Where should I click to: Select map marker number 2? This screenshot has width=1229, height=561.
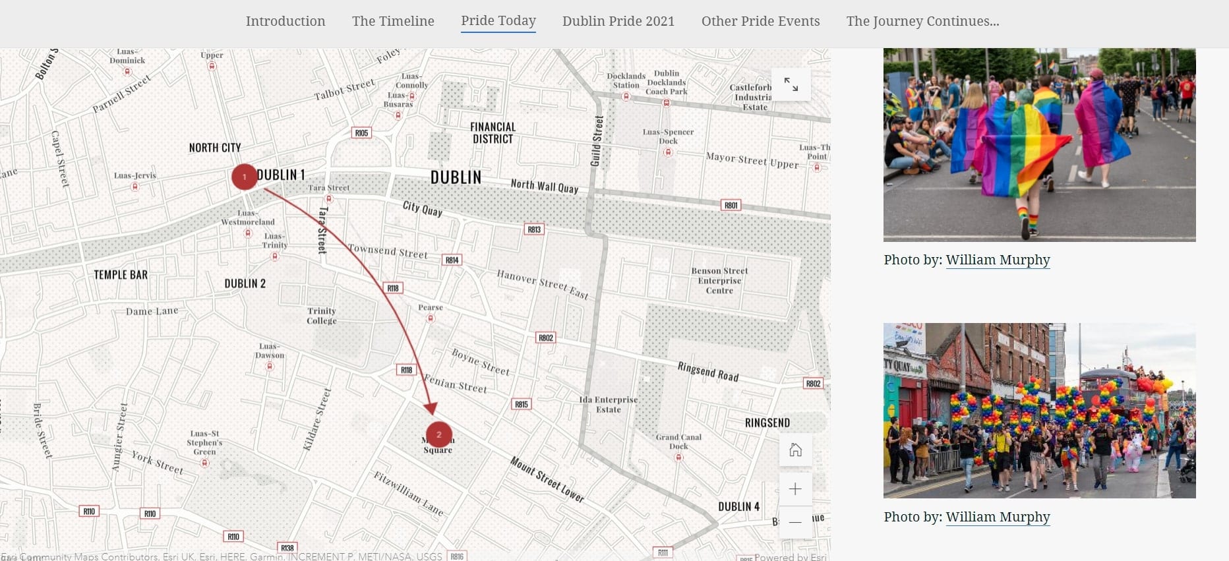[x=439, y=434]
